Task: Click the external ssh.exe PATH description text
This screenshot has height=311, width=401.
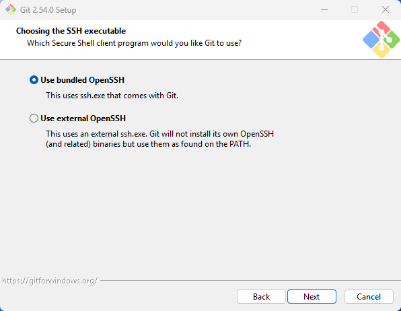Action: (160, 139)
